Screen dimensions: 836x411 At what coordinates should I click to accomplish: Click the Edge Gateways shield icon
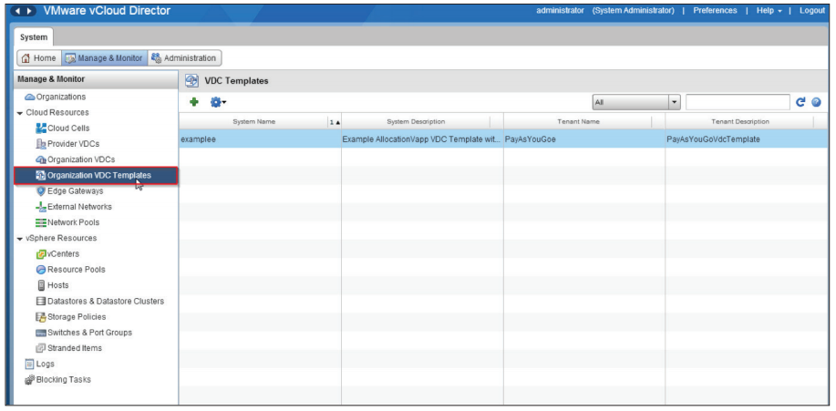[x=41, y=190]
